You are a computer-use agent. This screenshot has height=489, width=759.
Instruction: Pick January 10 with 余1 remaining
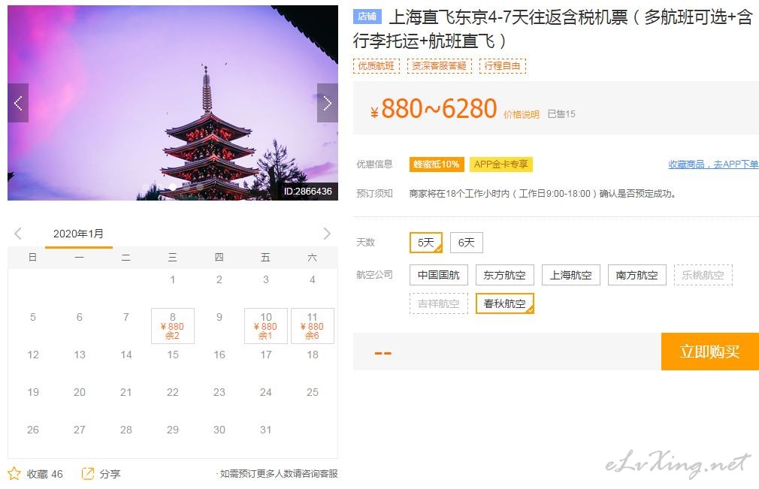(266, 326)
